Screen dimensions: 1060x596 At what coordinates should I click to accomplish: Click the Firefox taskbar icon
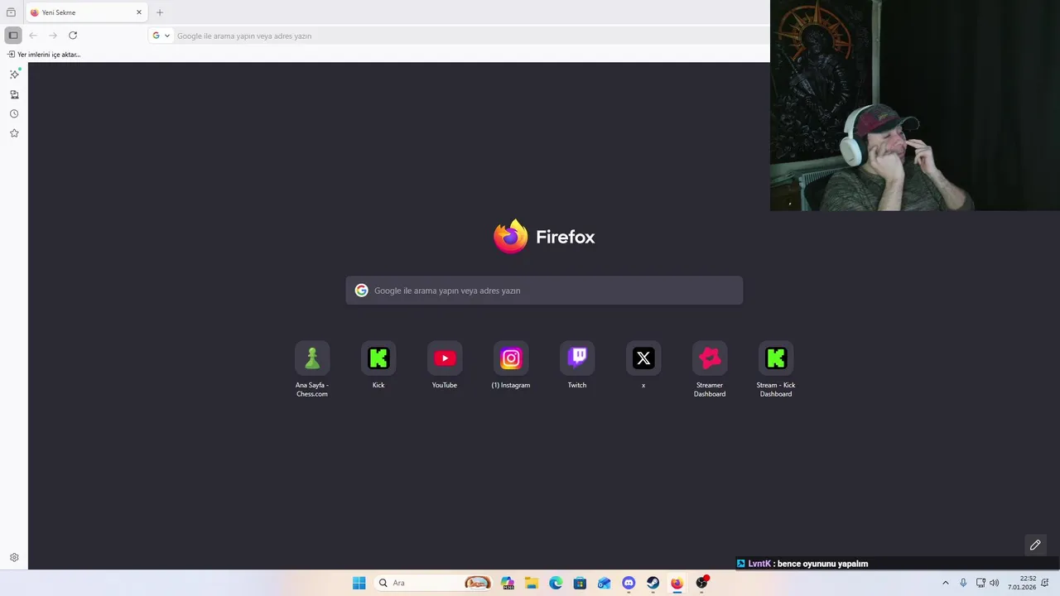coord(677,583)
